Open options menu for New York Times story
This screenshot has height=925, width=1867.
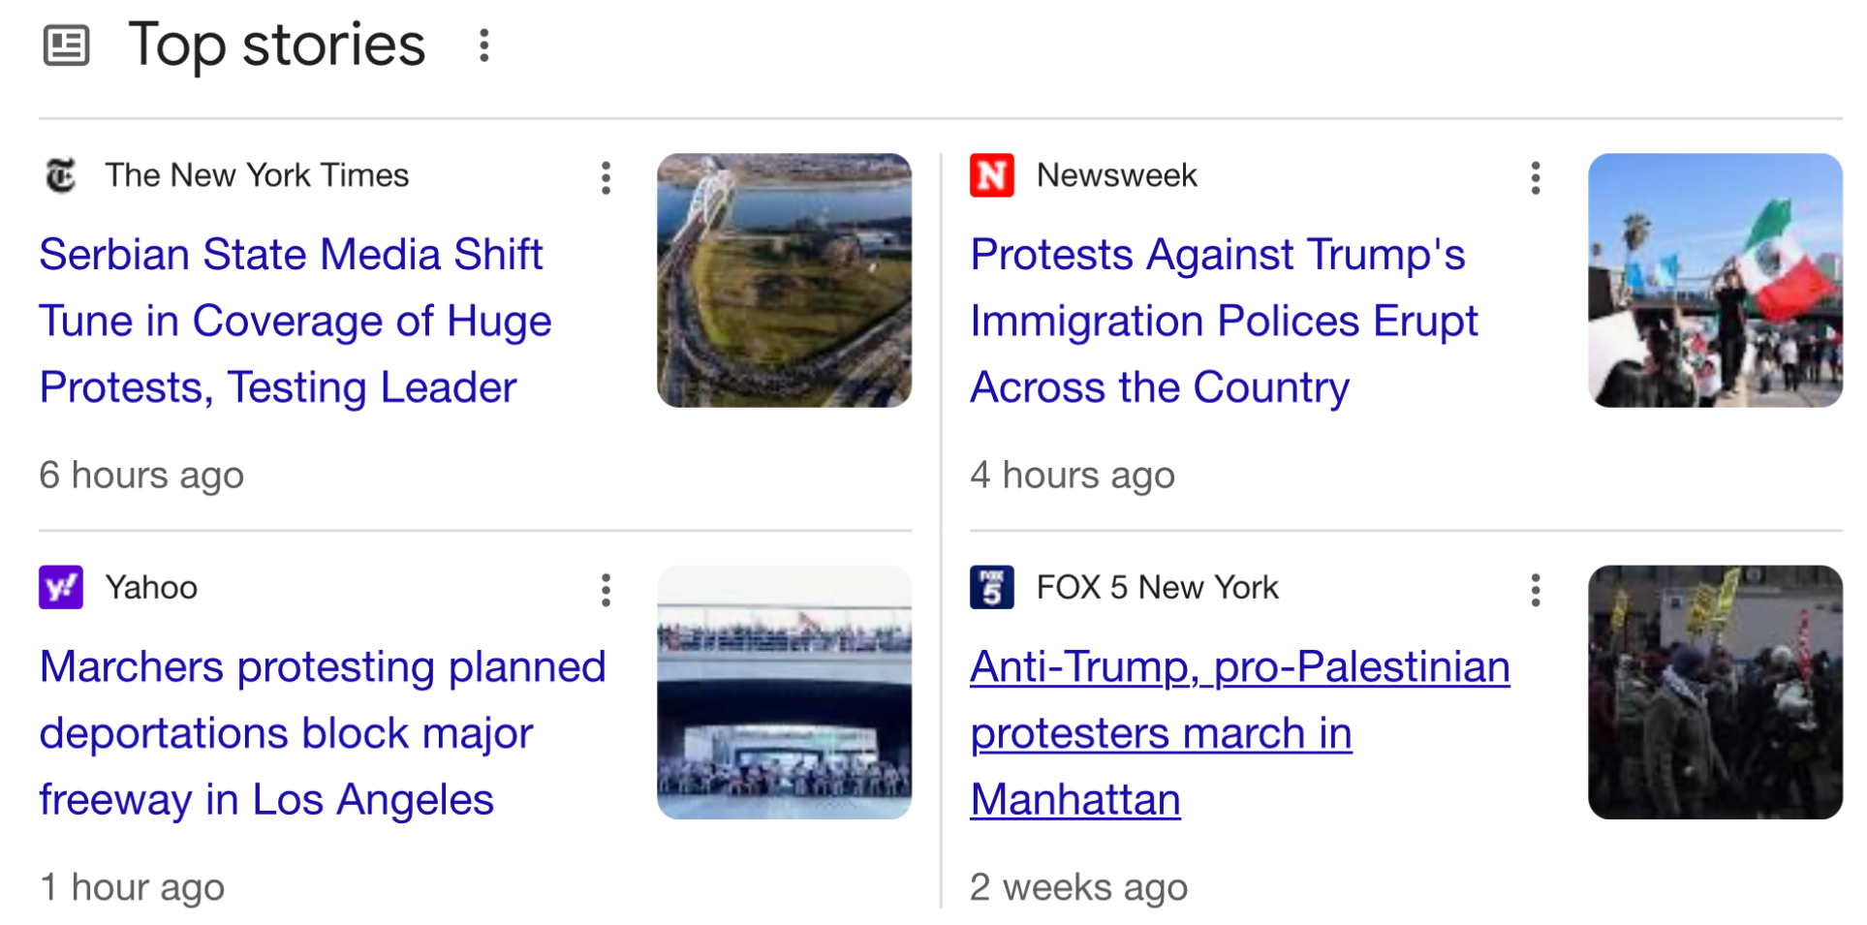(606, 178)
